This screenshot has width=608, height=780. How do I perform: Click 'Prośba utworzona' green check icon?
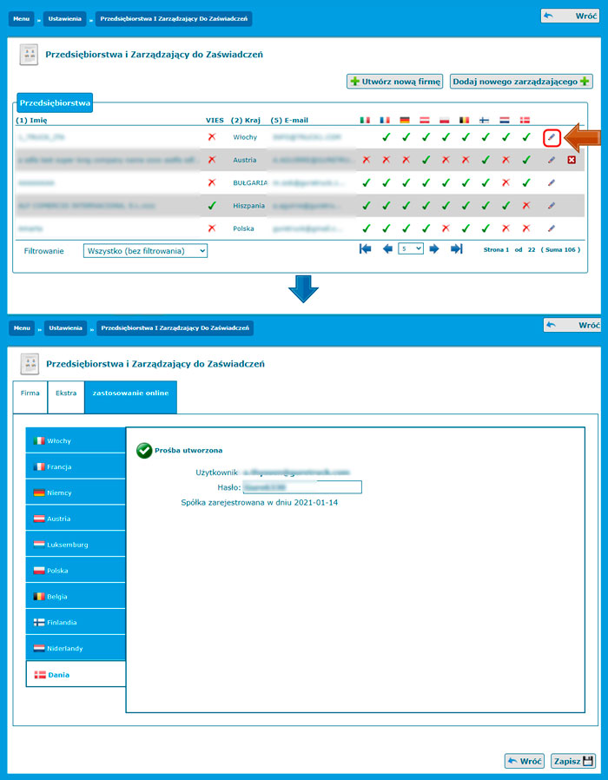144,451
